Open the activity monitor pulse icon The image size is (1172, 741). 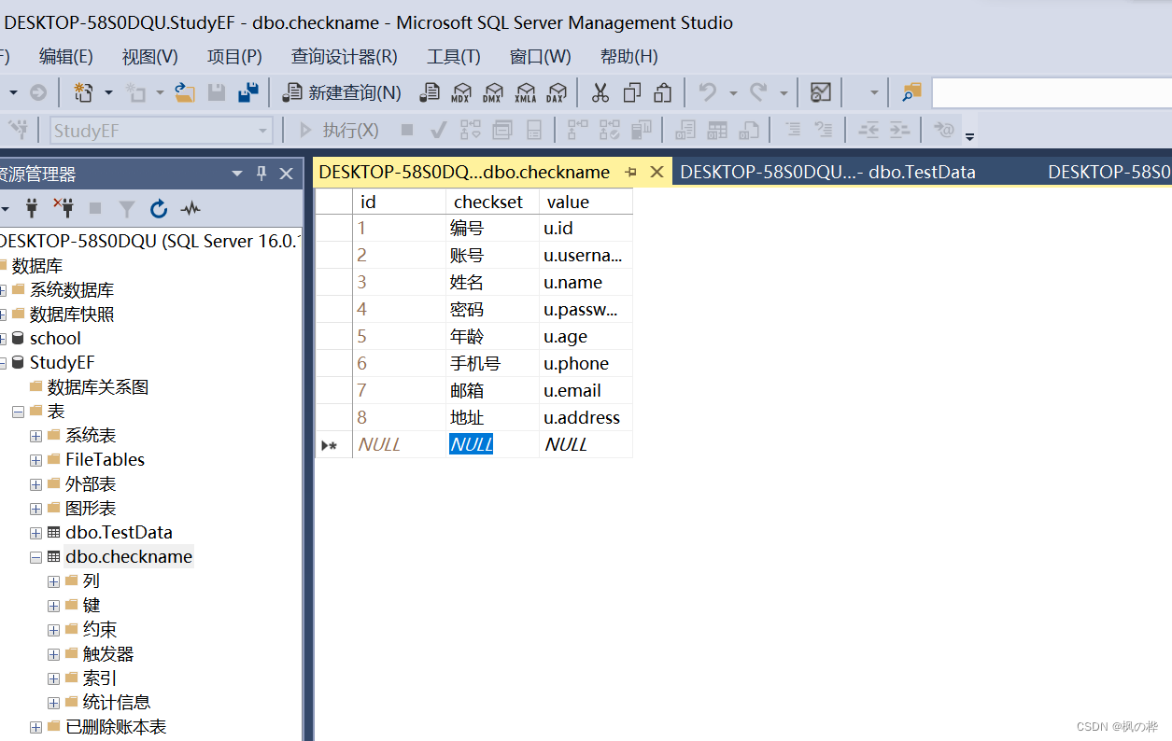(x=191, y=208)
